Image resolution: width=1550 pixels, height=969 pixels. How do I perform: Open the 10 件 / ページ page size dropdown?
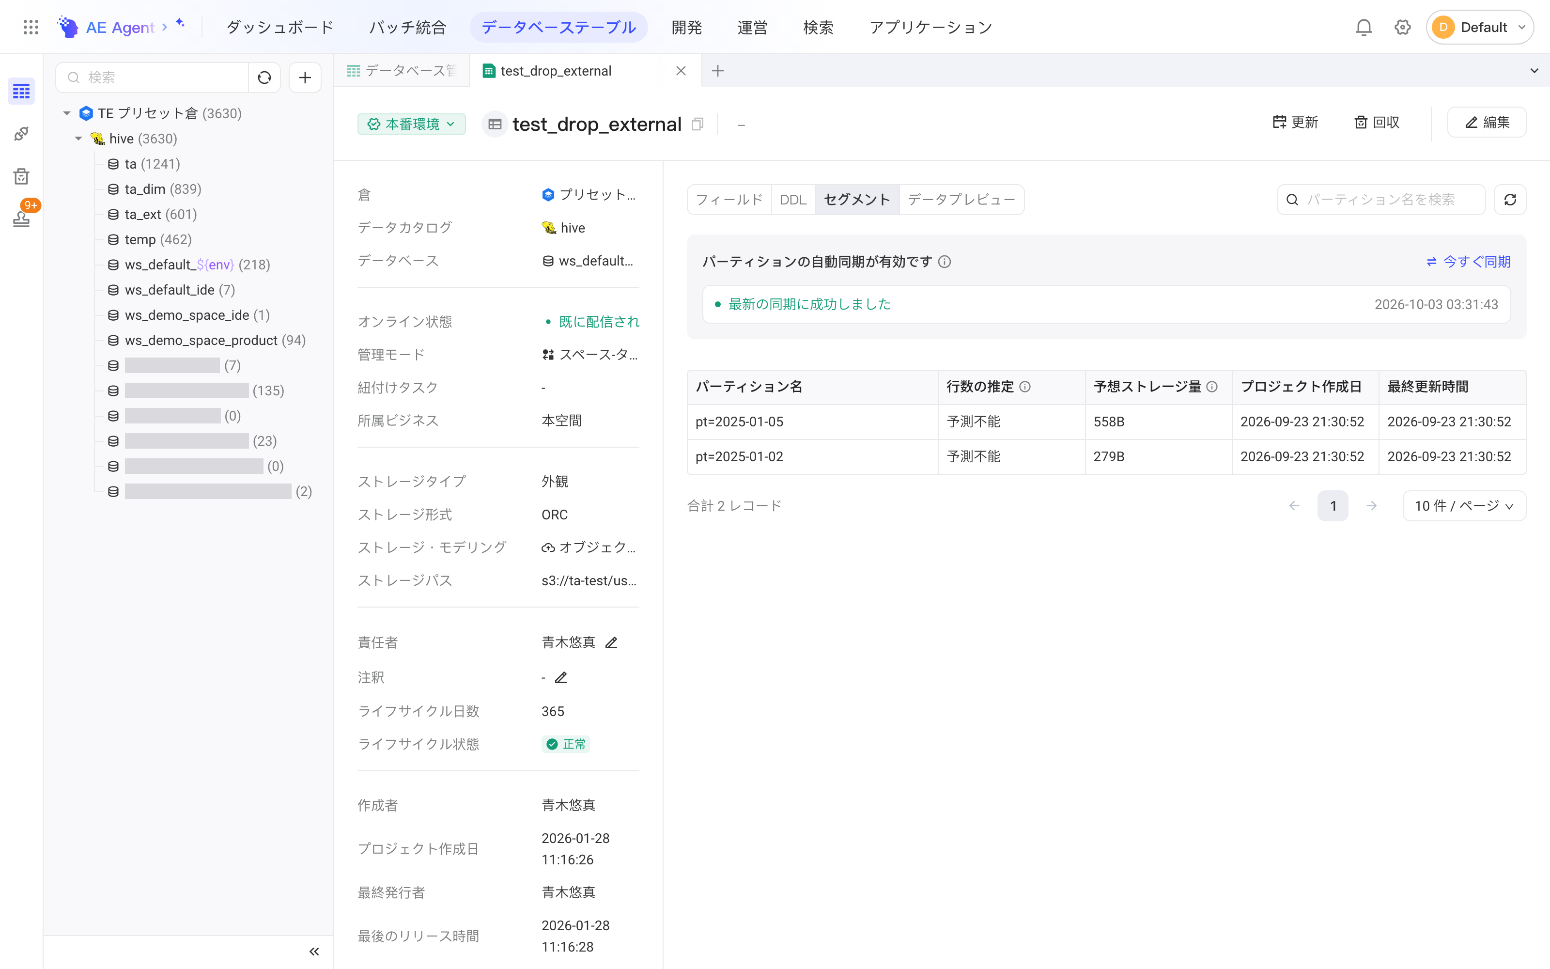1464,506
